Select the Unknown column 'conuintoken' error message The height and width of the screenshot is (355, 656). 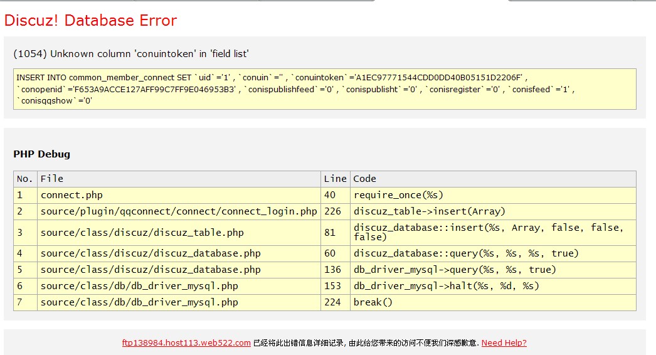click(x=131, y=54)
